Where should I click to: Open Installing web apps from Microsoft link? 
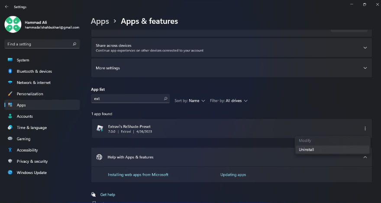point(138,175)
